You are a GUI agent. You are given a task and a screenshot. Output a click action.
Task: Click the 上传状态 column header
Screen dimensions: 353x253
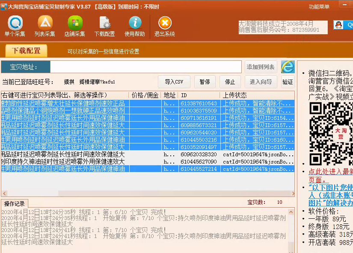tap(257, 95)
